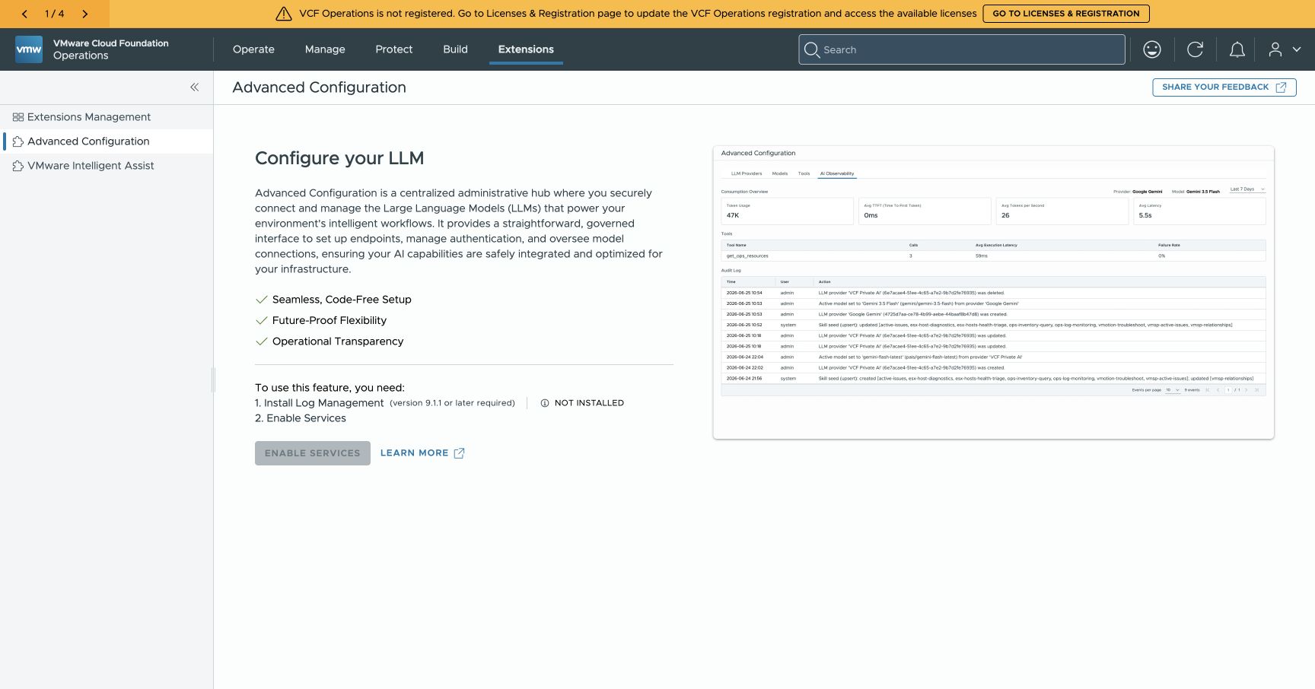
Task: Click the Install Log Management requirement text
Action: pos(320,403)
